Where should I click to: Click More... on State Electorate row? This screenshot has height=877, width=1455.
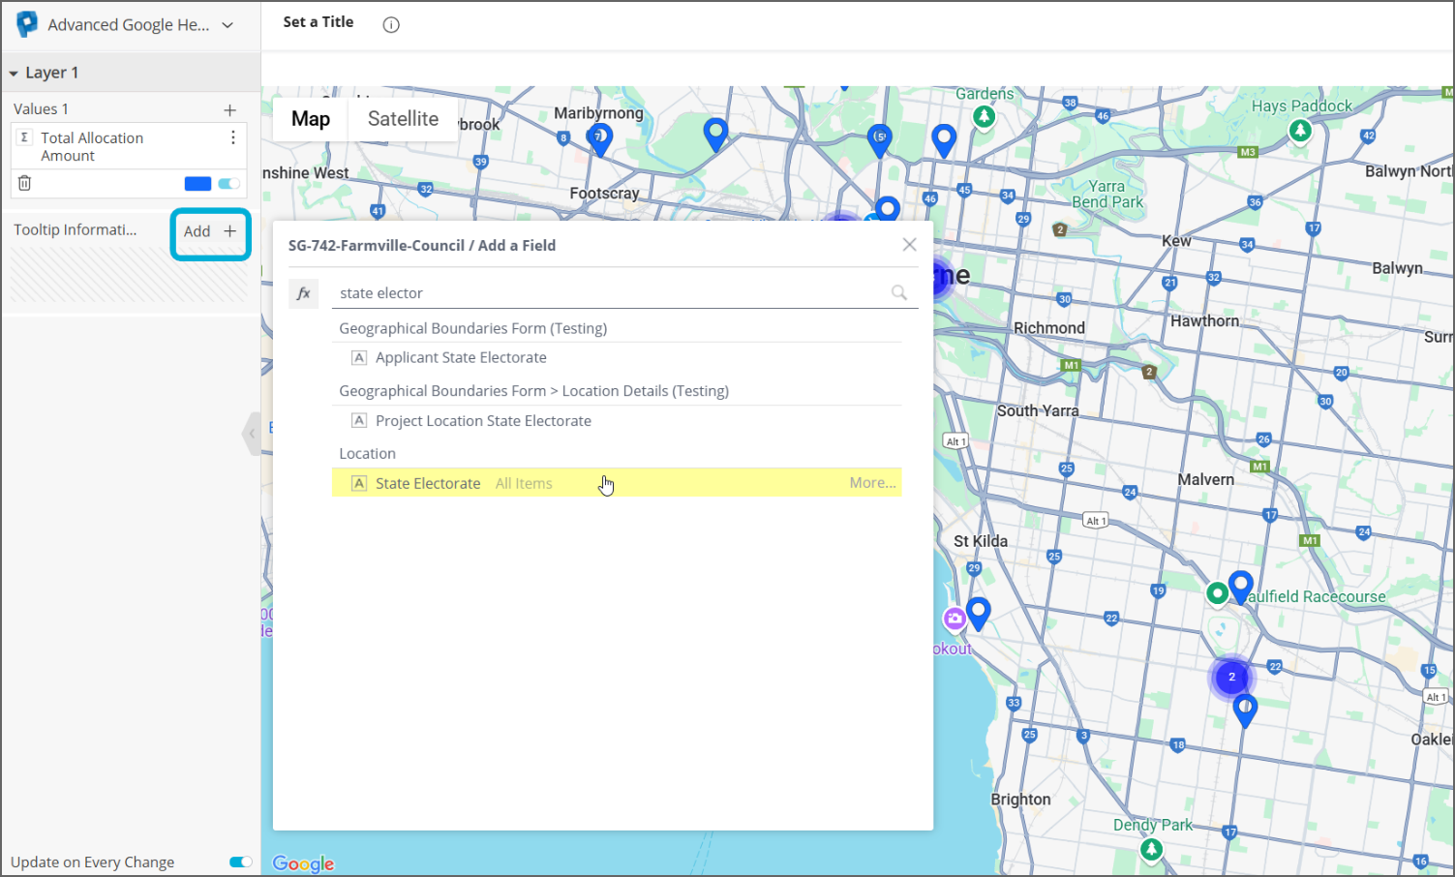(872, 483)
